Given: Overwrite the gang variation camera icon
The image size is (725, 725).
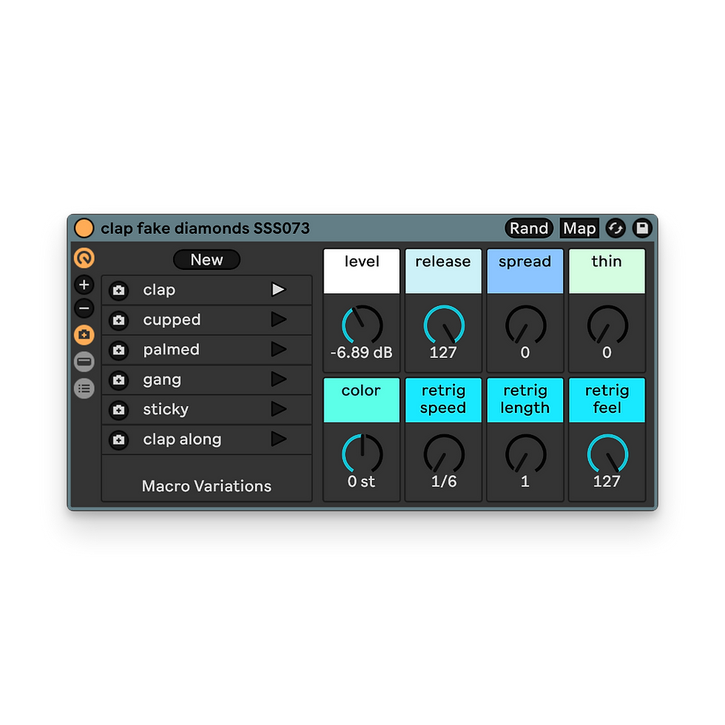Looking at the screenshot, I should pos(119,380).
